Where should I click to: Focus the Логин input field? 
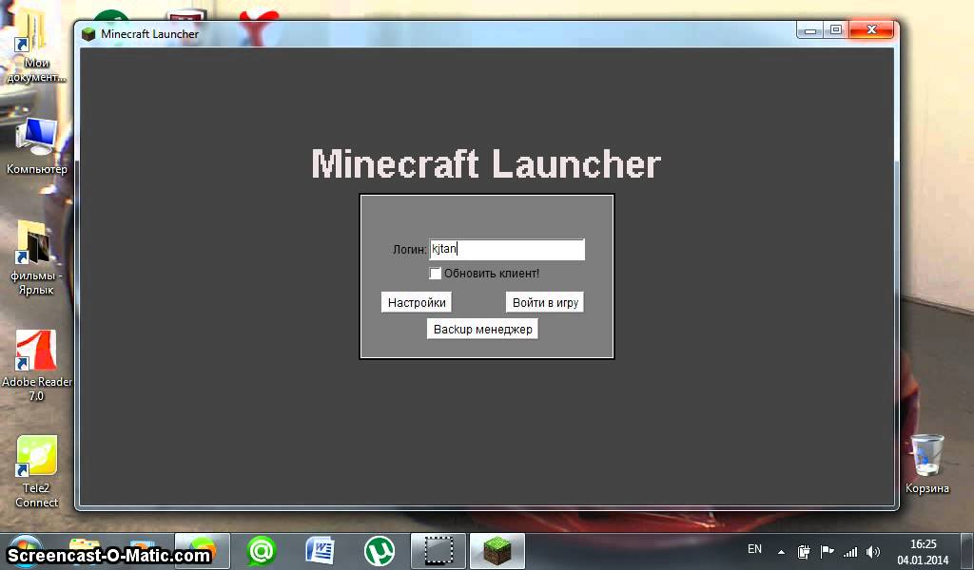(507, 249)
